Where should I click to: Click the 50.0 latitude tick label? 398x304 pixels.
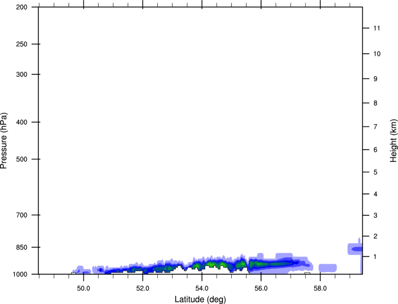coord(83,289)
